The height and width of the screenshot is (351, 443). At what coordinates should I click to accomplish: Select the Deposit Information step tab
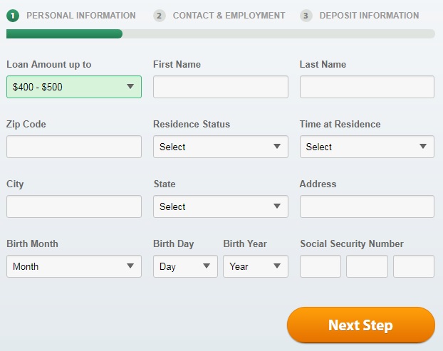[x=369, y=16]
